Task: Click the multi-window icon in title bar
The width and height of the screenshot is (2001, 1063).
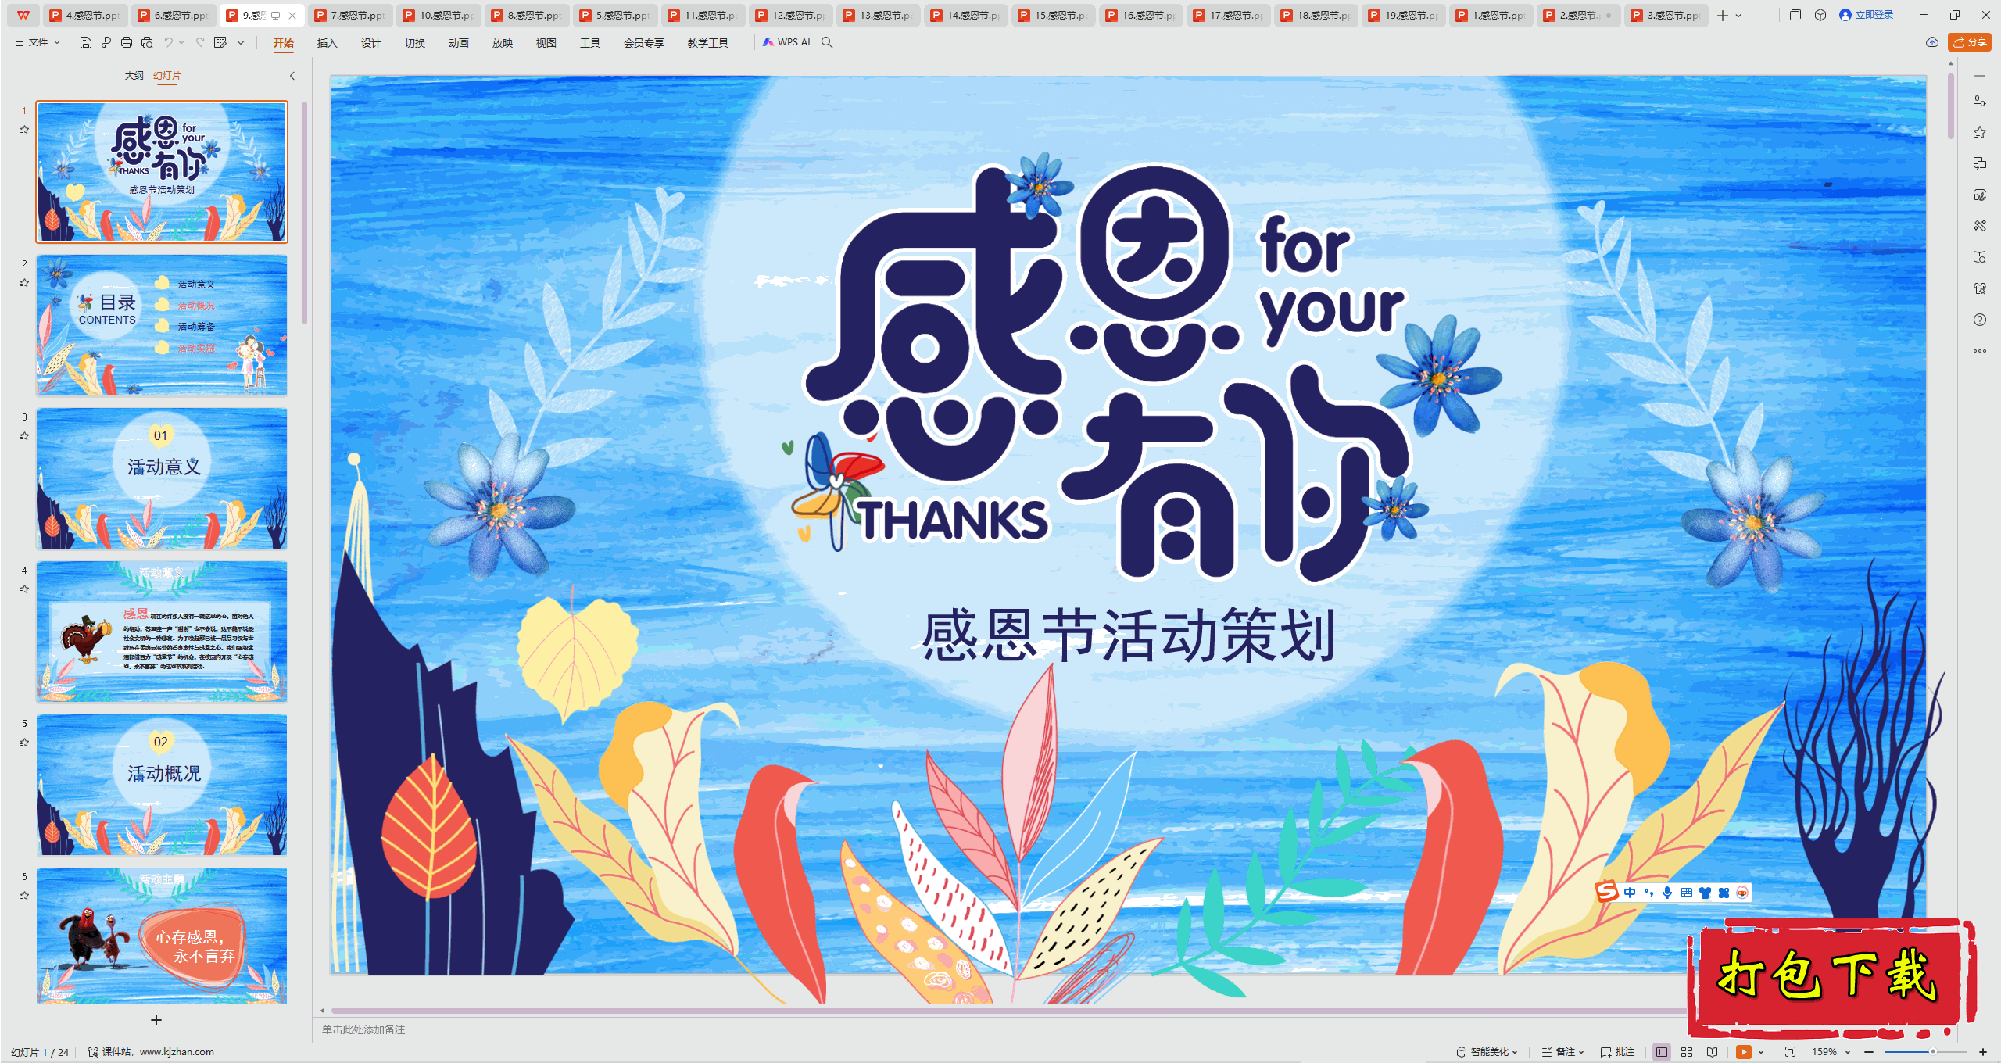Action: tap(1795, 15)
